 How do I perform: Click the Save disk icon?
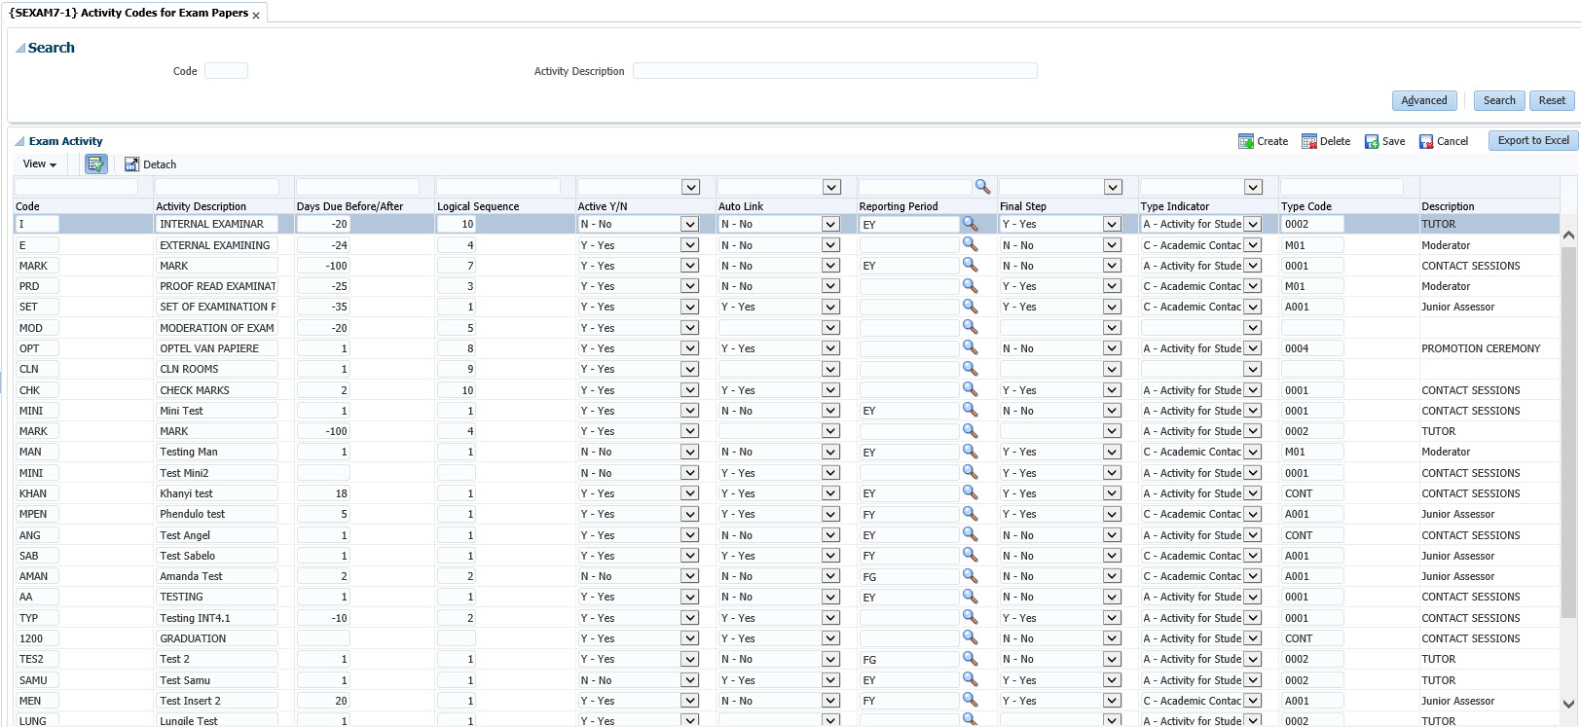point(1372,141)
